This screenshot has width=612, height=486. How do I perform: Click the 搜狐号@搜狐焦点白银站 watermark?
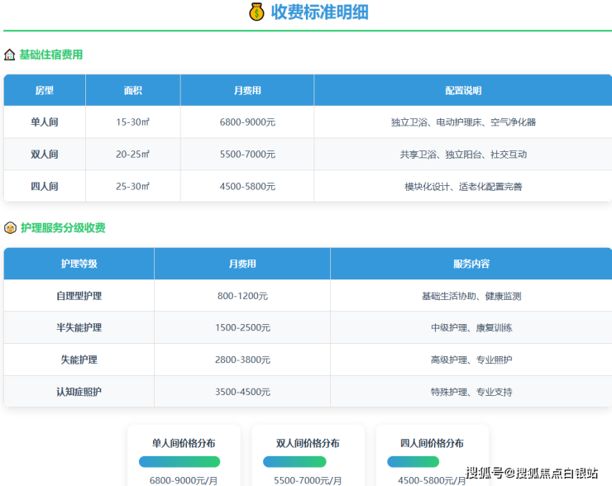click(532, 473)
